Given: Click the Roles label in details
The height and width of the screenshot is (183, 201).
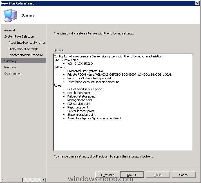Looking at the screenshot, I should (x=57, y=85).
